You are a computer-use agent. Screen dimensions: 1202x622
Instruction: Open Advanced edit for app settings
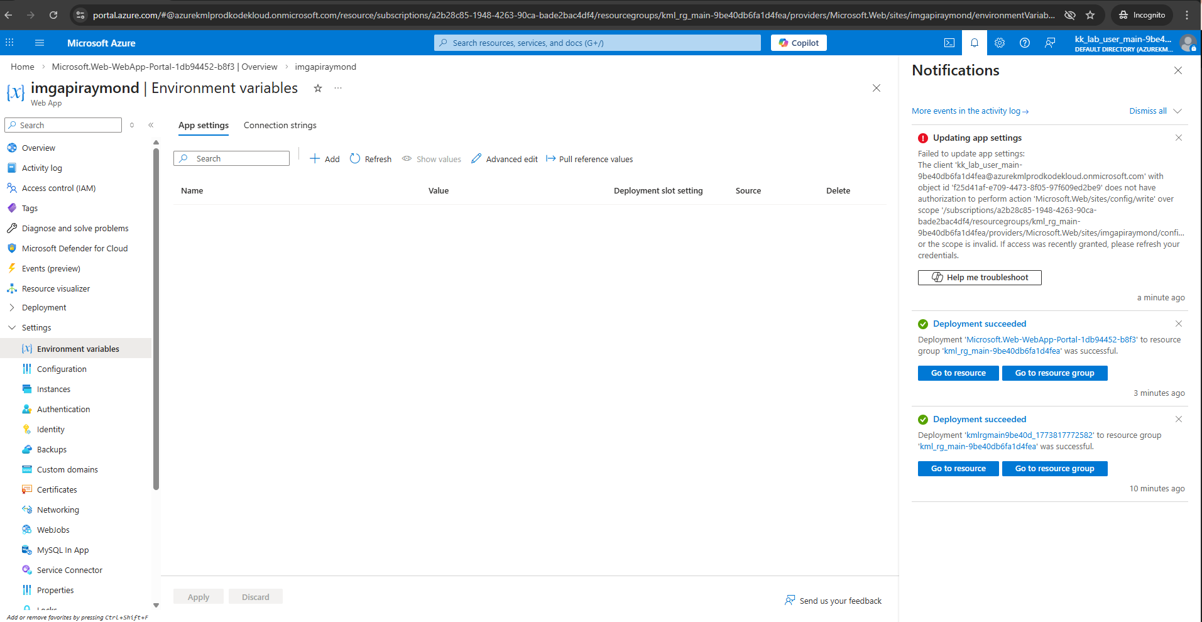pos(505,159)
